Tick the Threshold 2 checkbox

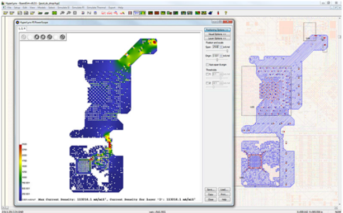[x=207, y=83]
